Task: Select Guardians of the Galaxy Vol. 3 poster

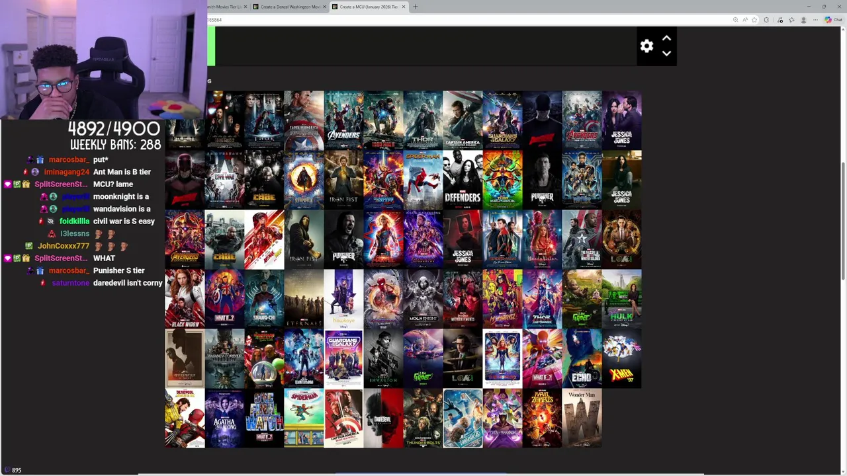Action: point(343,358)
